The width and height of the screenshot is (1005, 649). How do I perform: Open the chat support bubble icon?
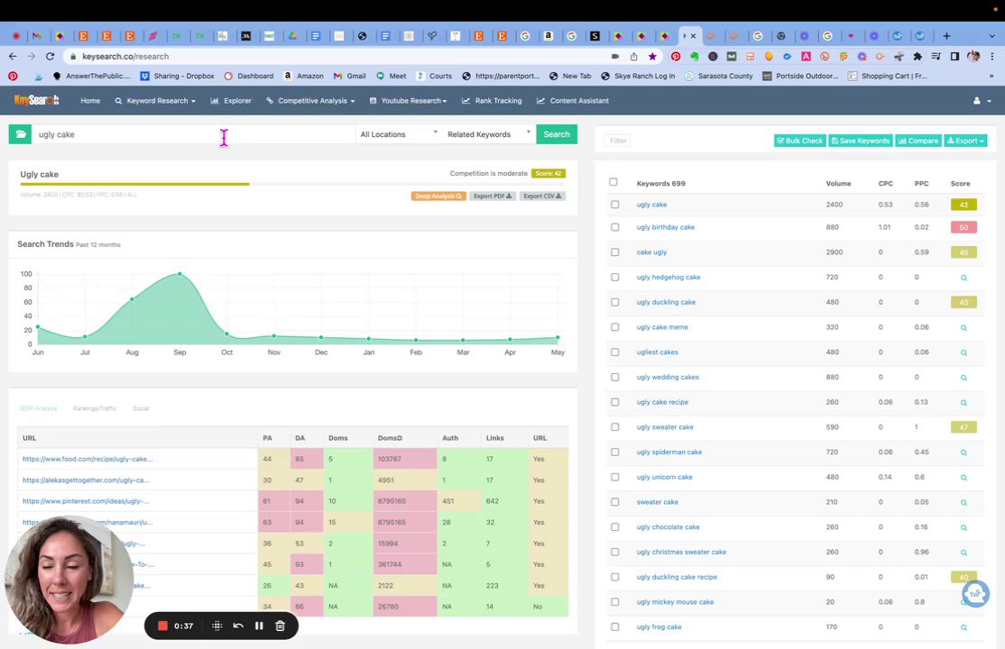pos(975,593)
